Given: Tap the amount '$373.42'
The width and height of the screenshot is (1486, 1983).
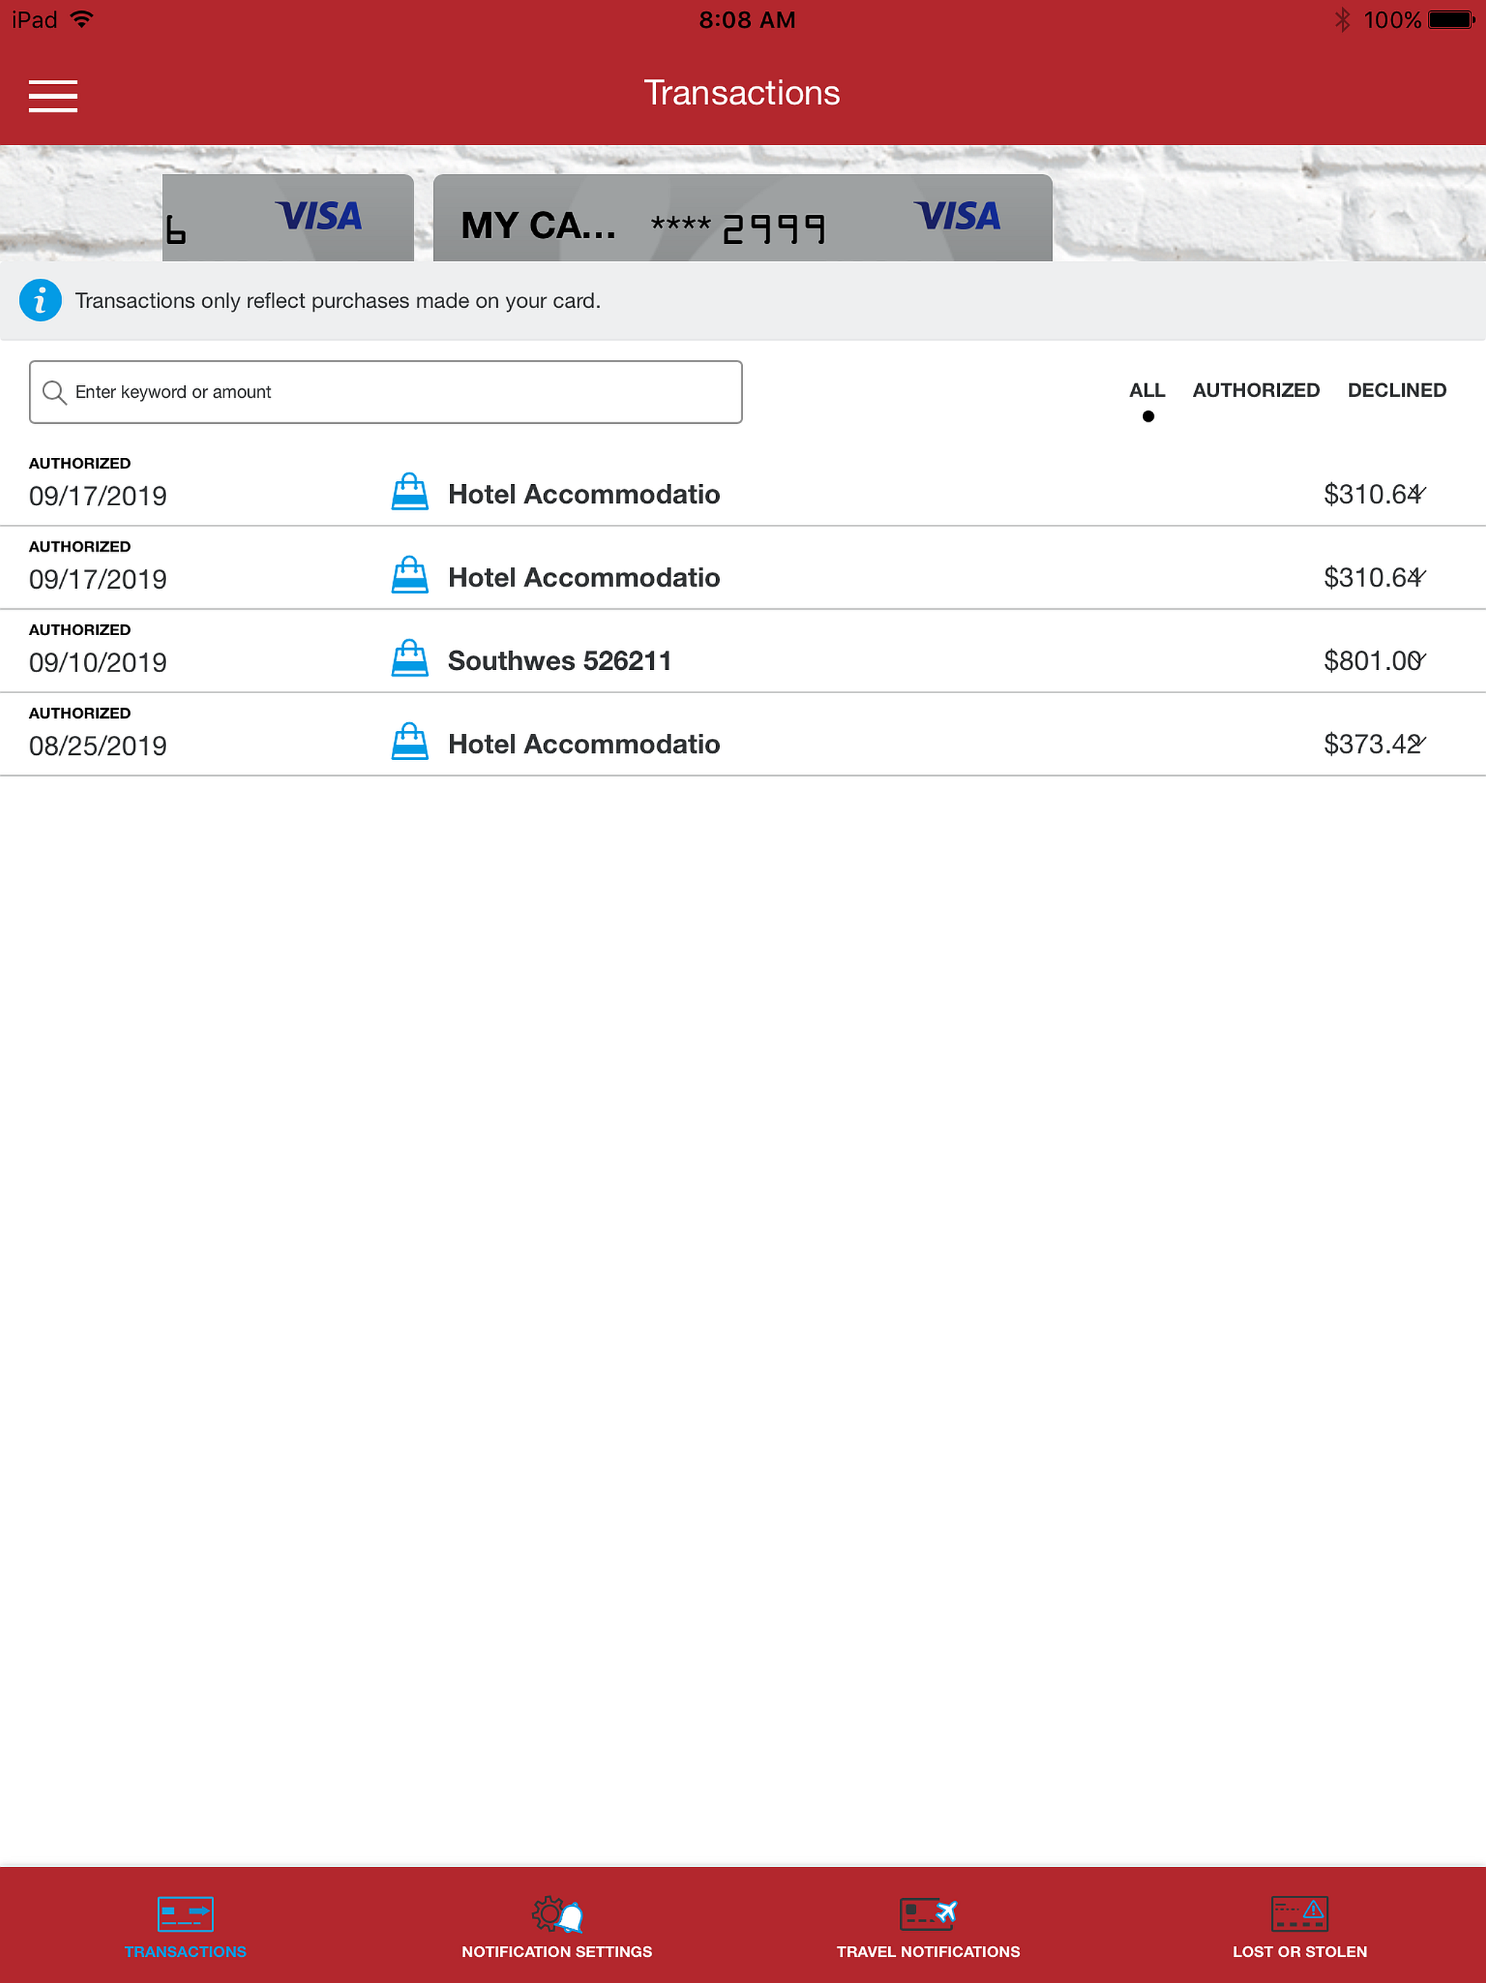Looking at the screenshot, I should coord(1371,744).
